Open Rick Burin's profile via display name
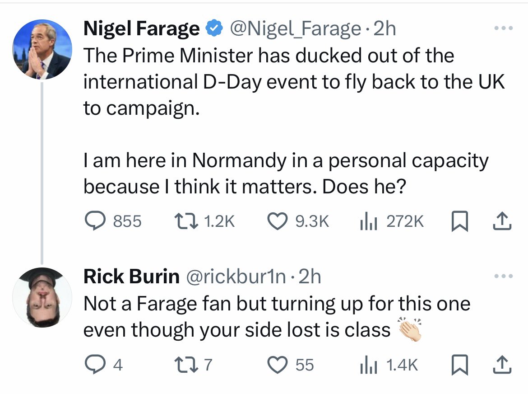 coord(131,277)
